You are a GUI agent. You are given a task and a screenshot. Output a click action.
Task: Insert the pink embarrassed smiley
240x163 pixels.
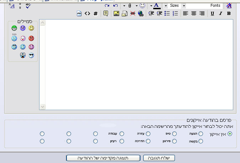(x=31, y=47)
